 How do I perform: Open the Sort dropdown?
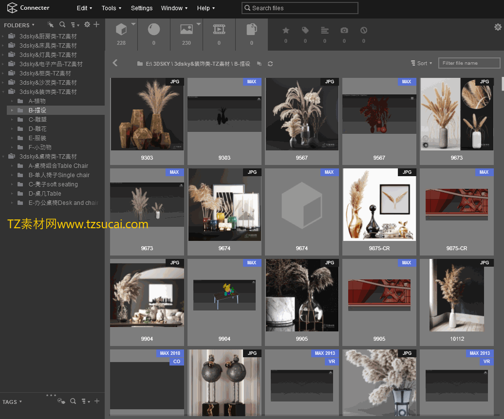(422, 63)
